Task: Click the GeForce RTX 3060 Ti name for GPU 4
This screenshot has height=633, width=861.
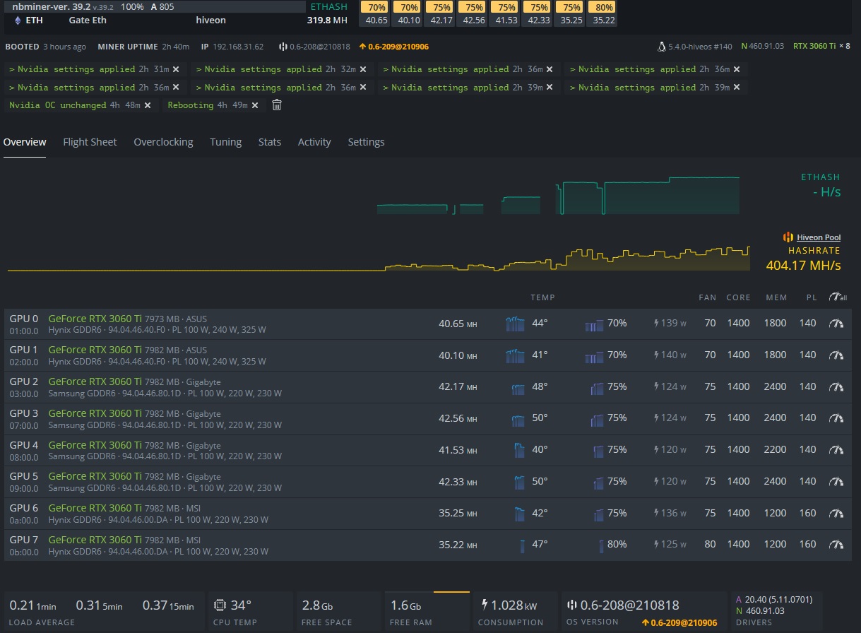Action: (95, 445)
